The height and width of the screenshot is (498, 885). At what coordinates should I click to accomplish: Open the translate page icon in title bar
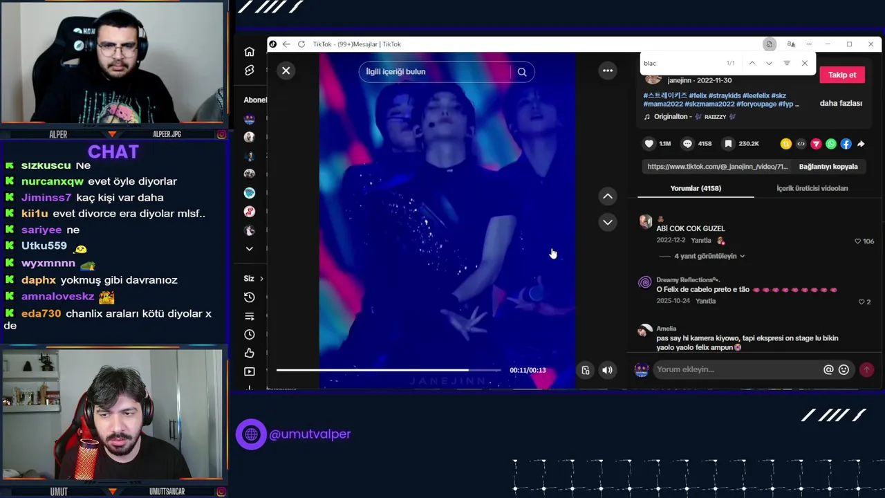pos(791,44)
